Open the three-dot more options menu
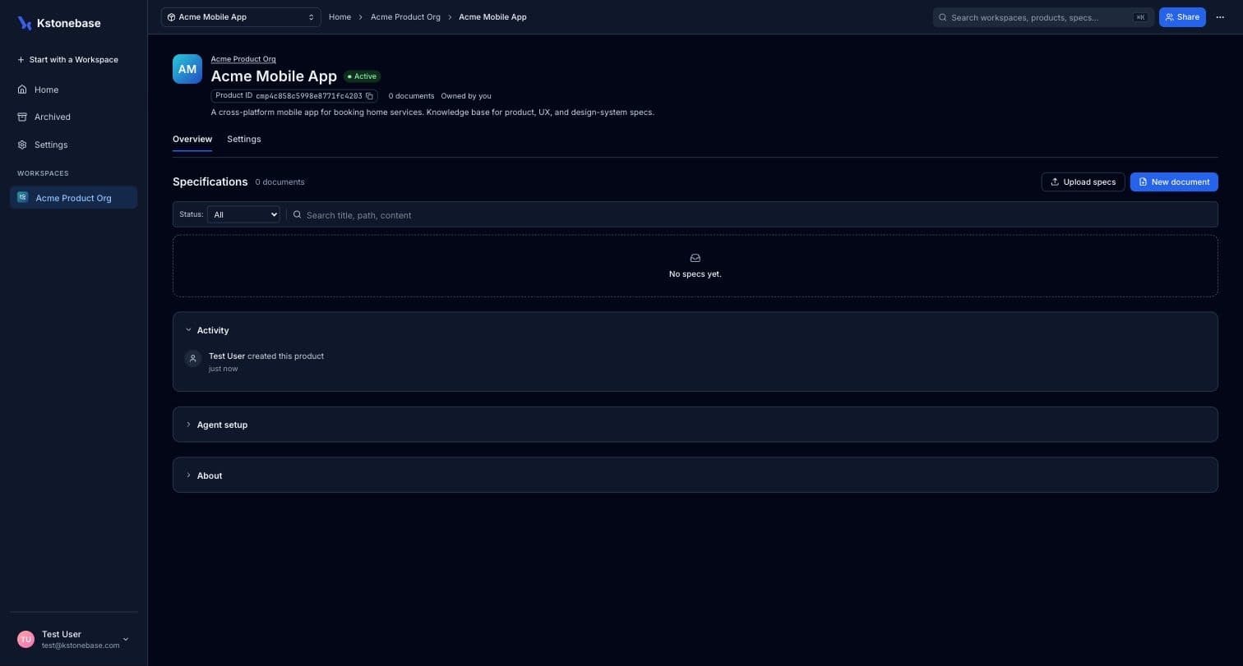 tap(1220, 17)
